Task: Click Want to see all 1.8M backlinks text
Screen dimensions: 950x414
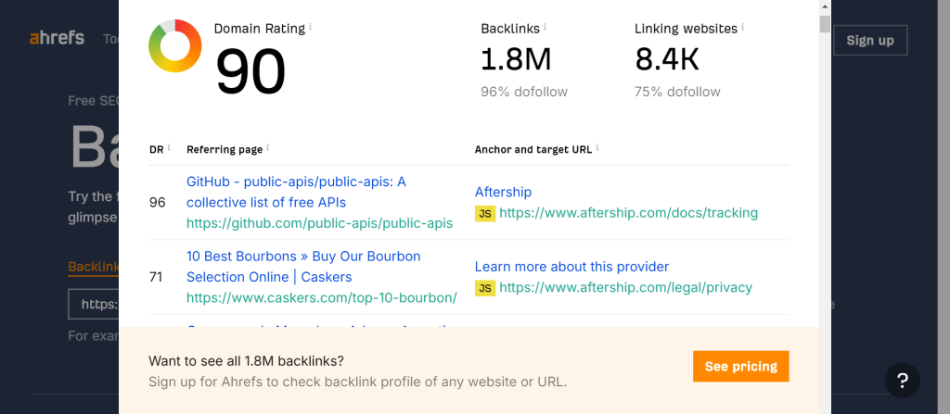Action: point(246,361)
